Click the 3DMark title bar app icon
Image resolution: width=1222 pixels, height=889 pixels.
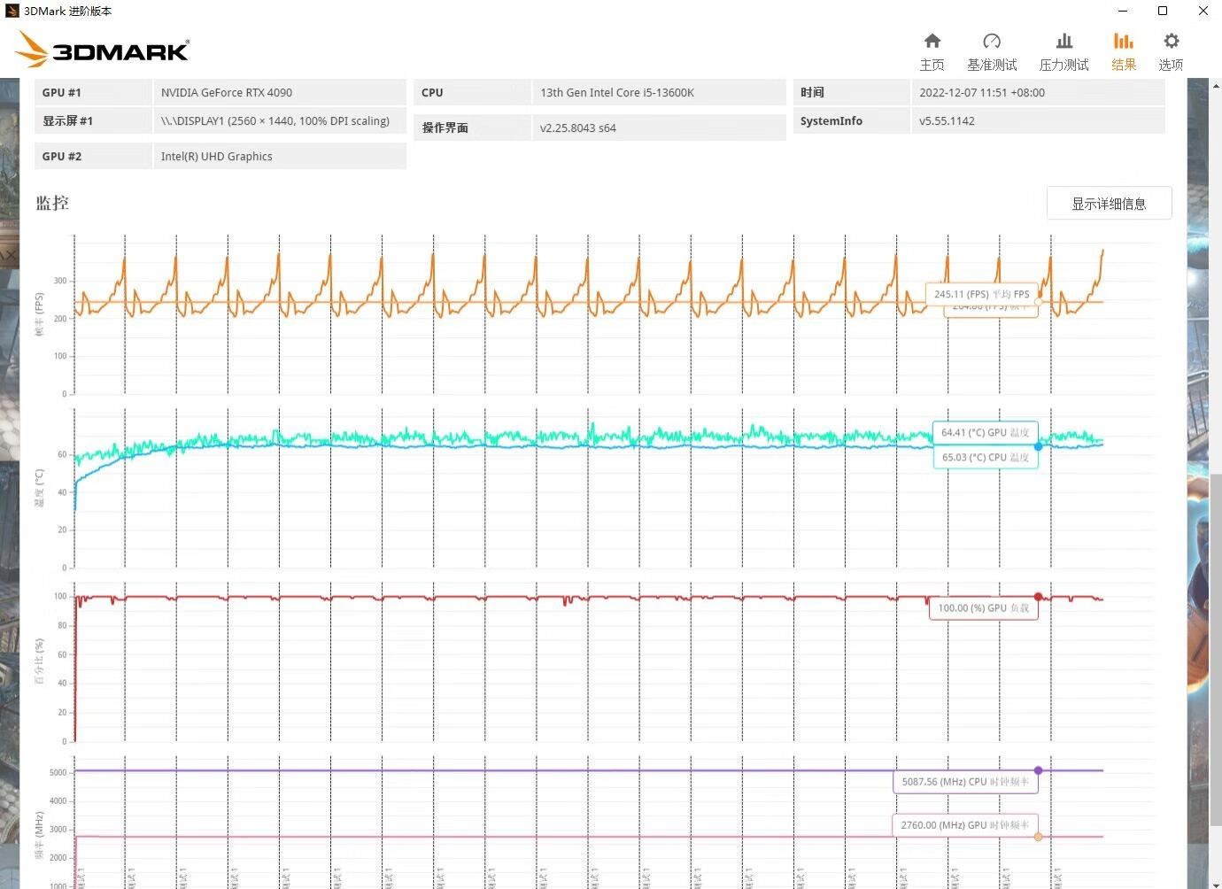click(x=12, y=11)
